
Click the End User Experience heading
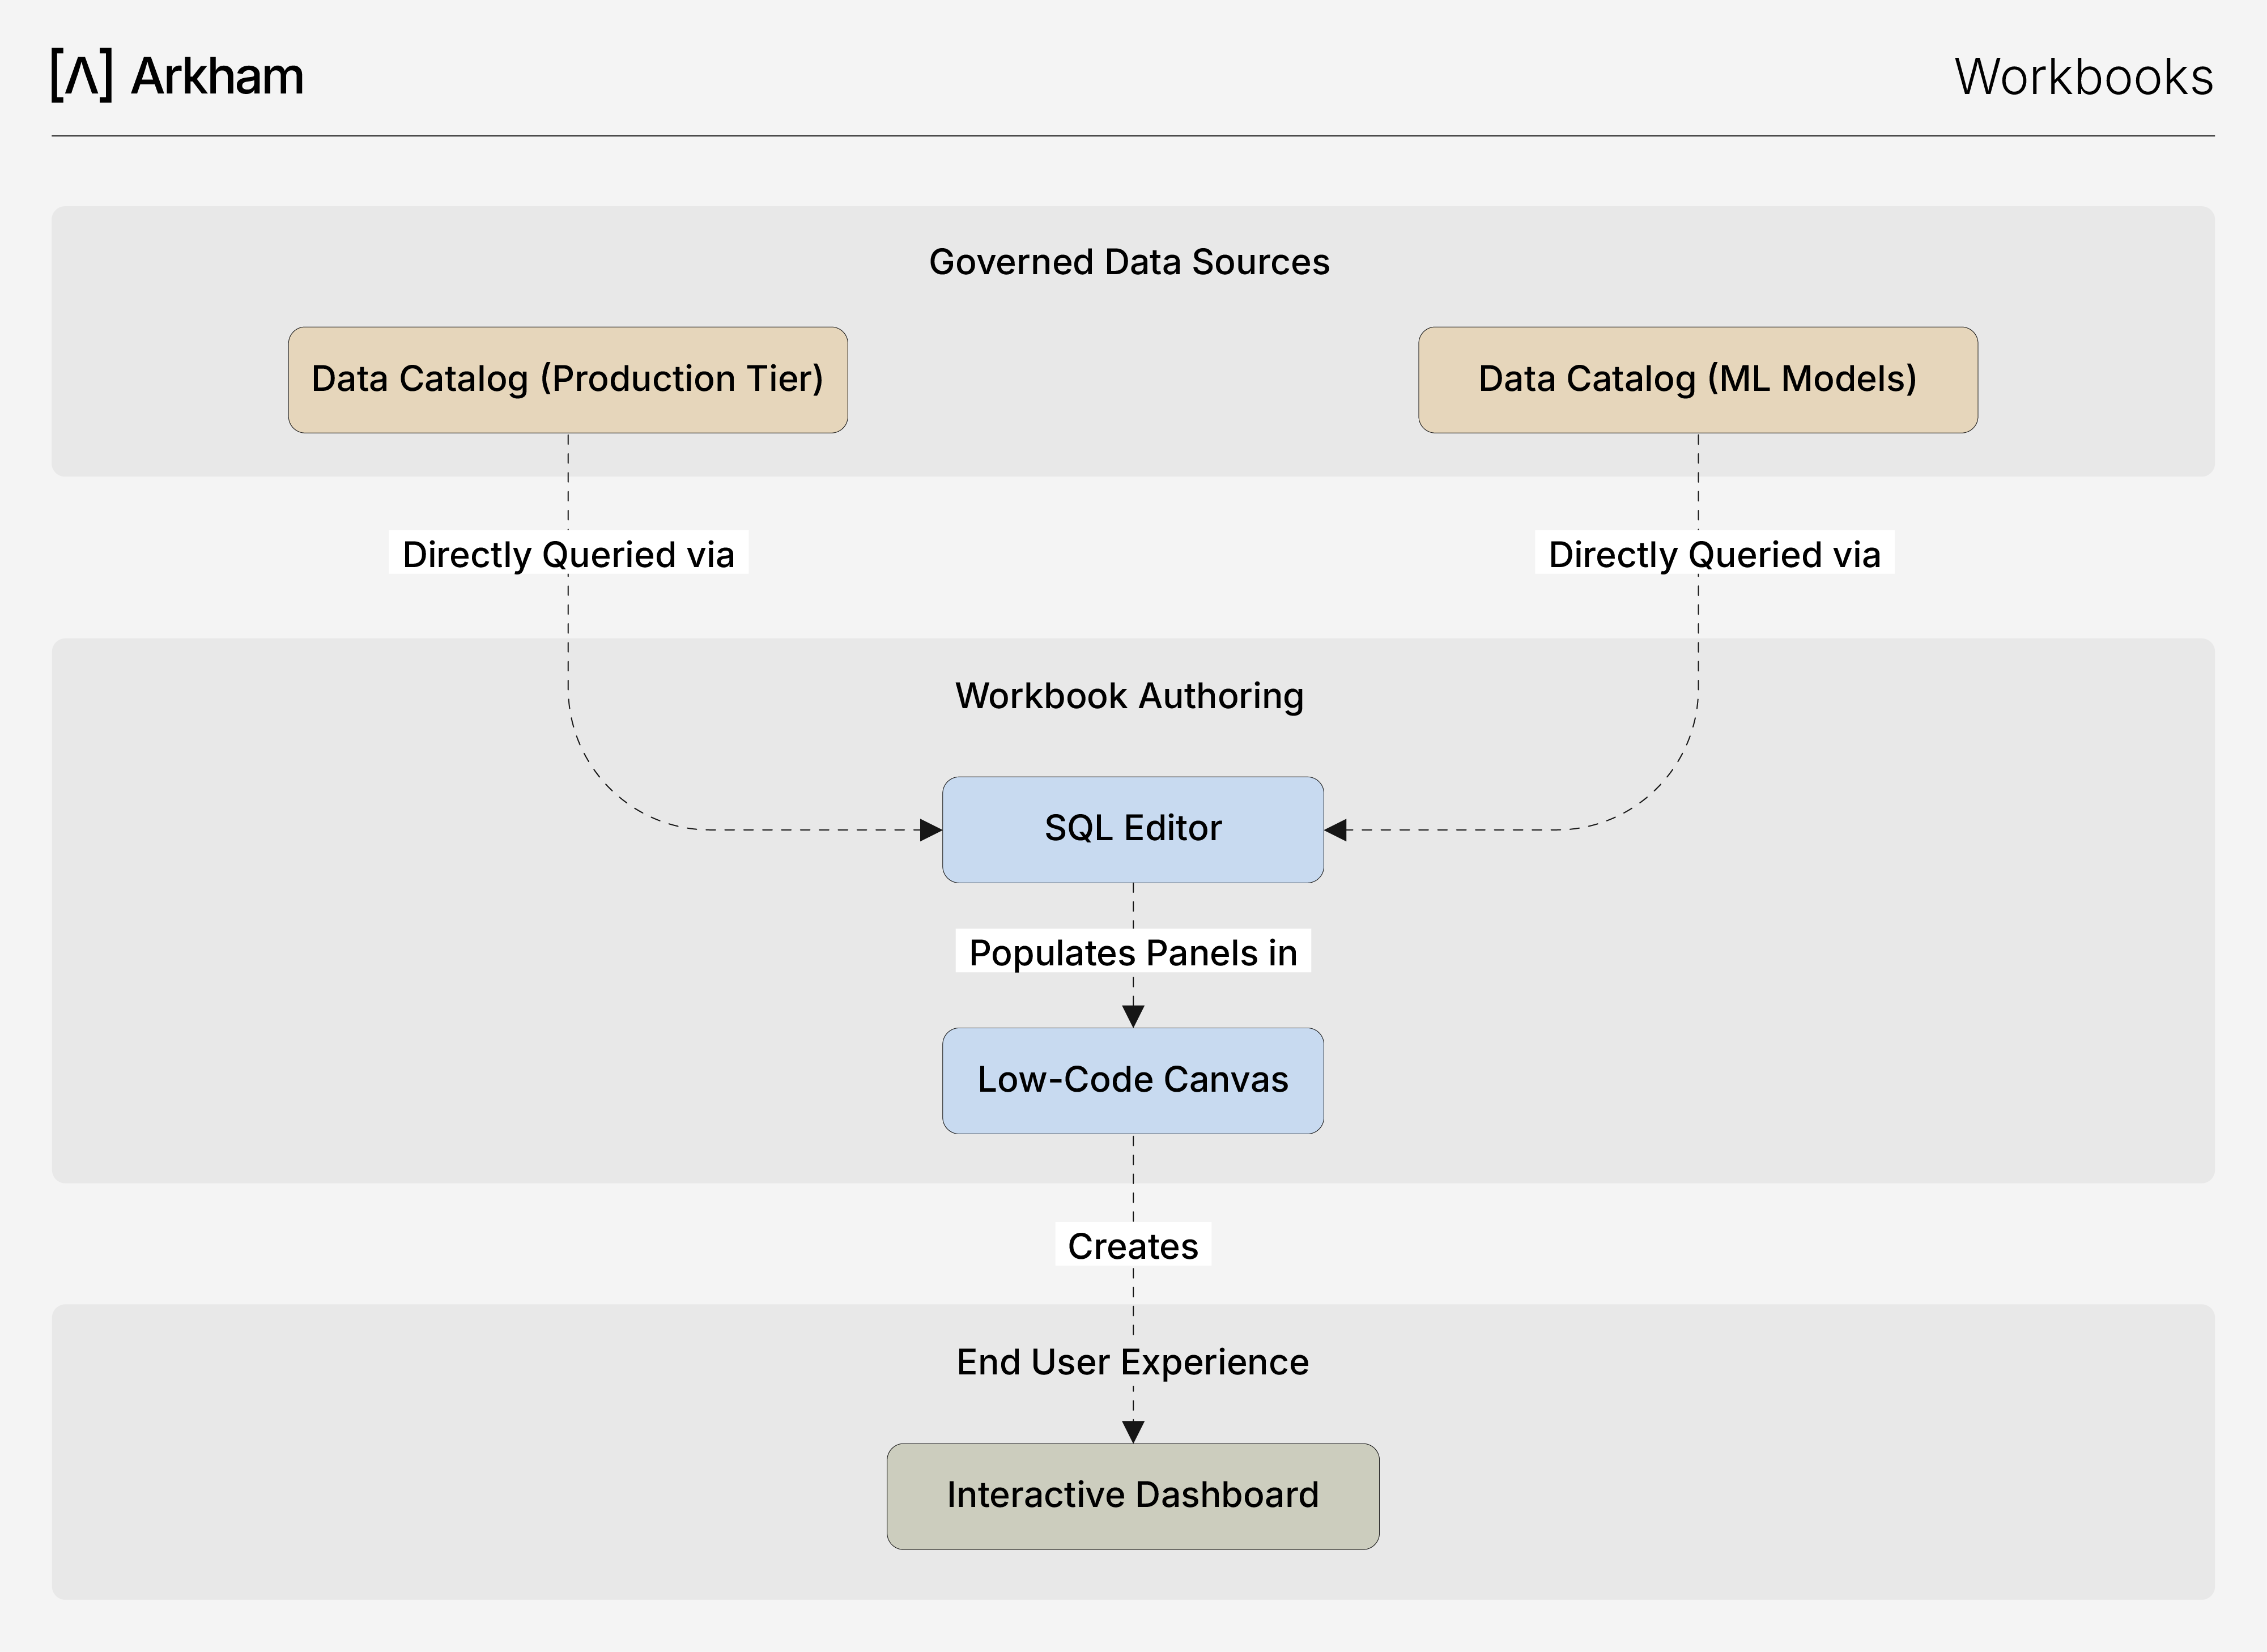click(1133, 1362)
